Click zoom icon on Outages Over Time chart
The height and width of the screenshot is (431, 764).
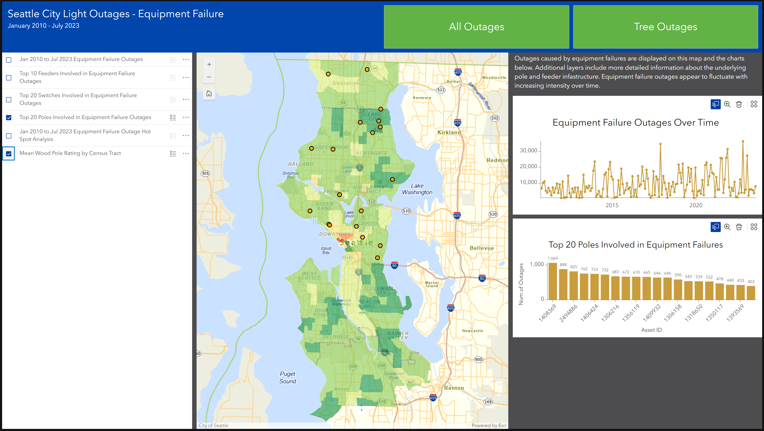click(727, 104)
